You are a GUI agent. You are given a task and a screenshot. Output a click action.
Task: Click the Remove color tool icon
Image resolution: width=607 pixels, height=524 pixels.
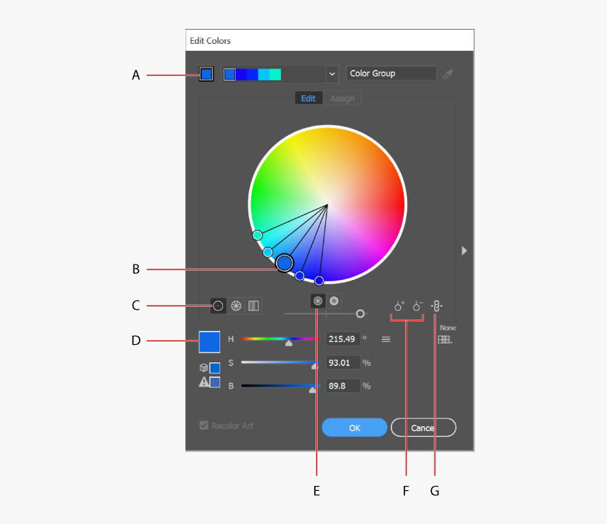417,305
